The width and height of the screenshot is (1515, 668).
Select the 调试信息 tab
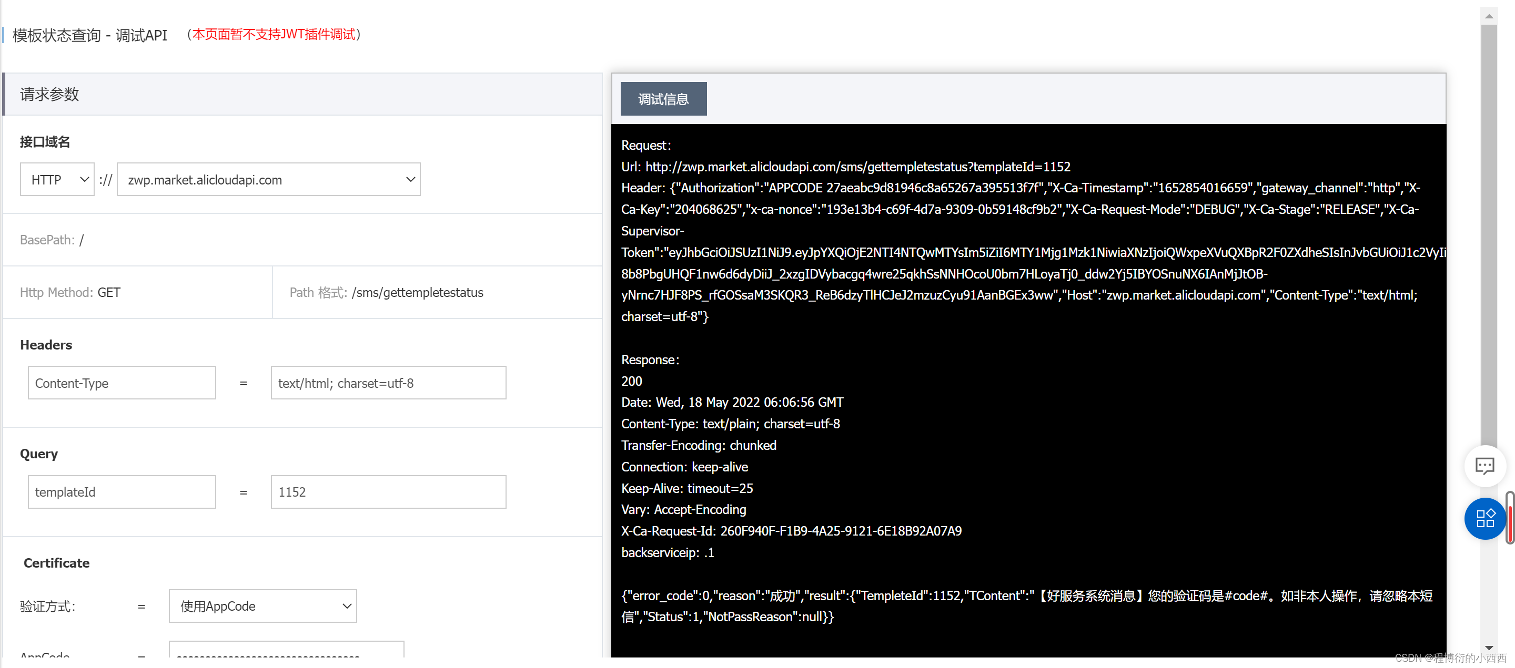(x=663, y=99)
